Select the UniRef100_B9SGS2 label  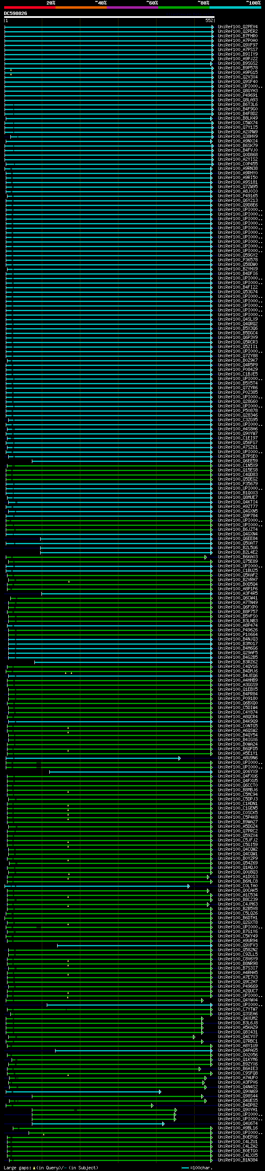tap(238, 63)
